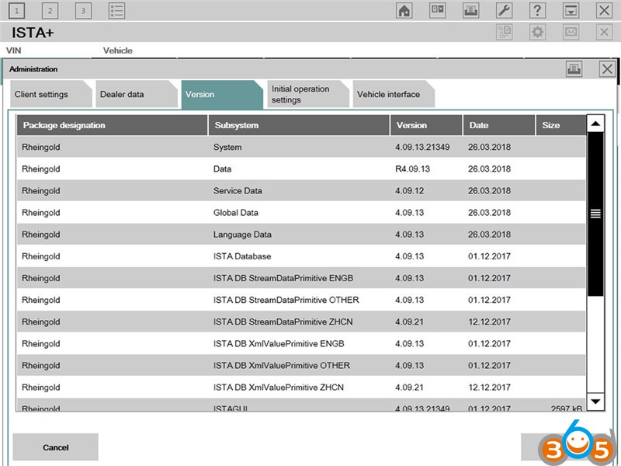
Task: Select the session 3 box icon
Action: (x=83, y=10)
